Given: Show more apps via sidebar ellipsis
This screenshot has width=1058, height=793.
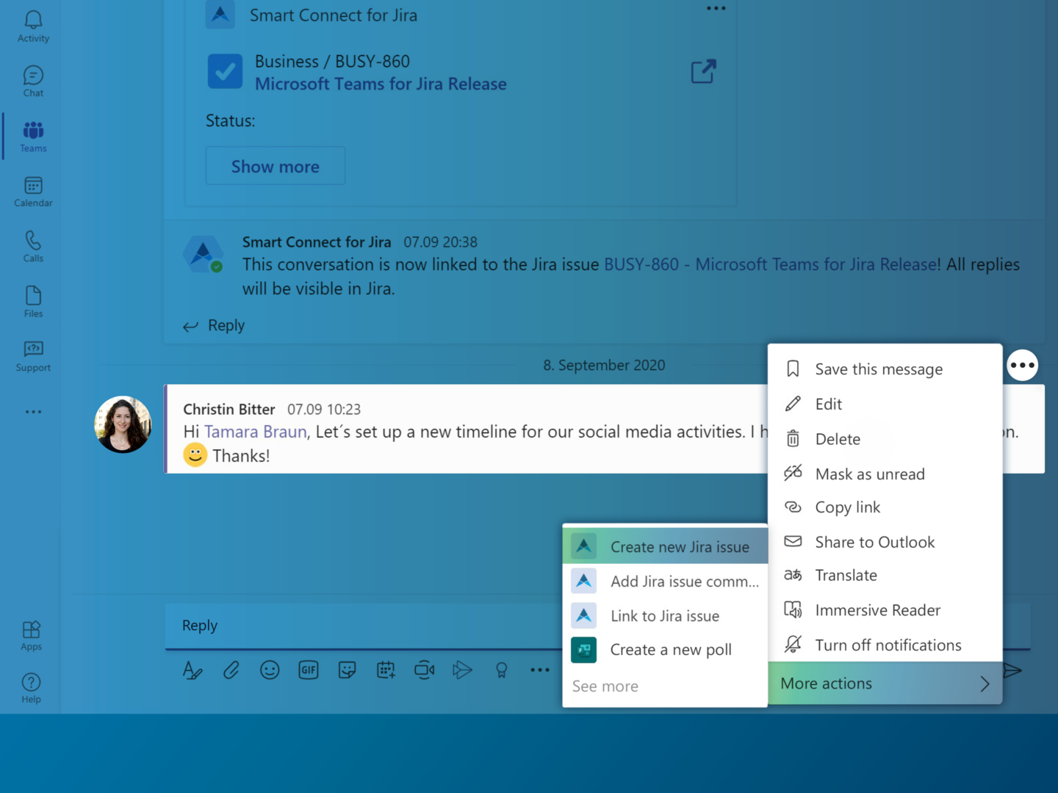Looking at the screenshot, I should pos(33,412).
